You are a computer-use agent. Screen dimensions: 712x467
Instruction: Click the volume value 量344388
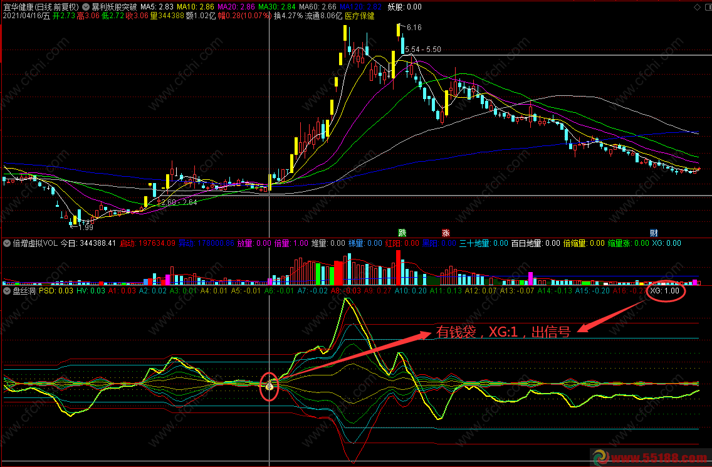pos(167,16)
